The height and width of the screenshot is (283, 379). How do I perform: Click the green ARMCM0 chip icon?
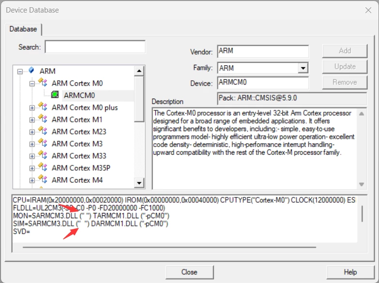(55, 94)
